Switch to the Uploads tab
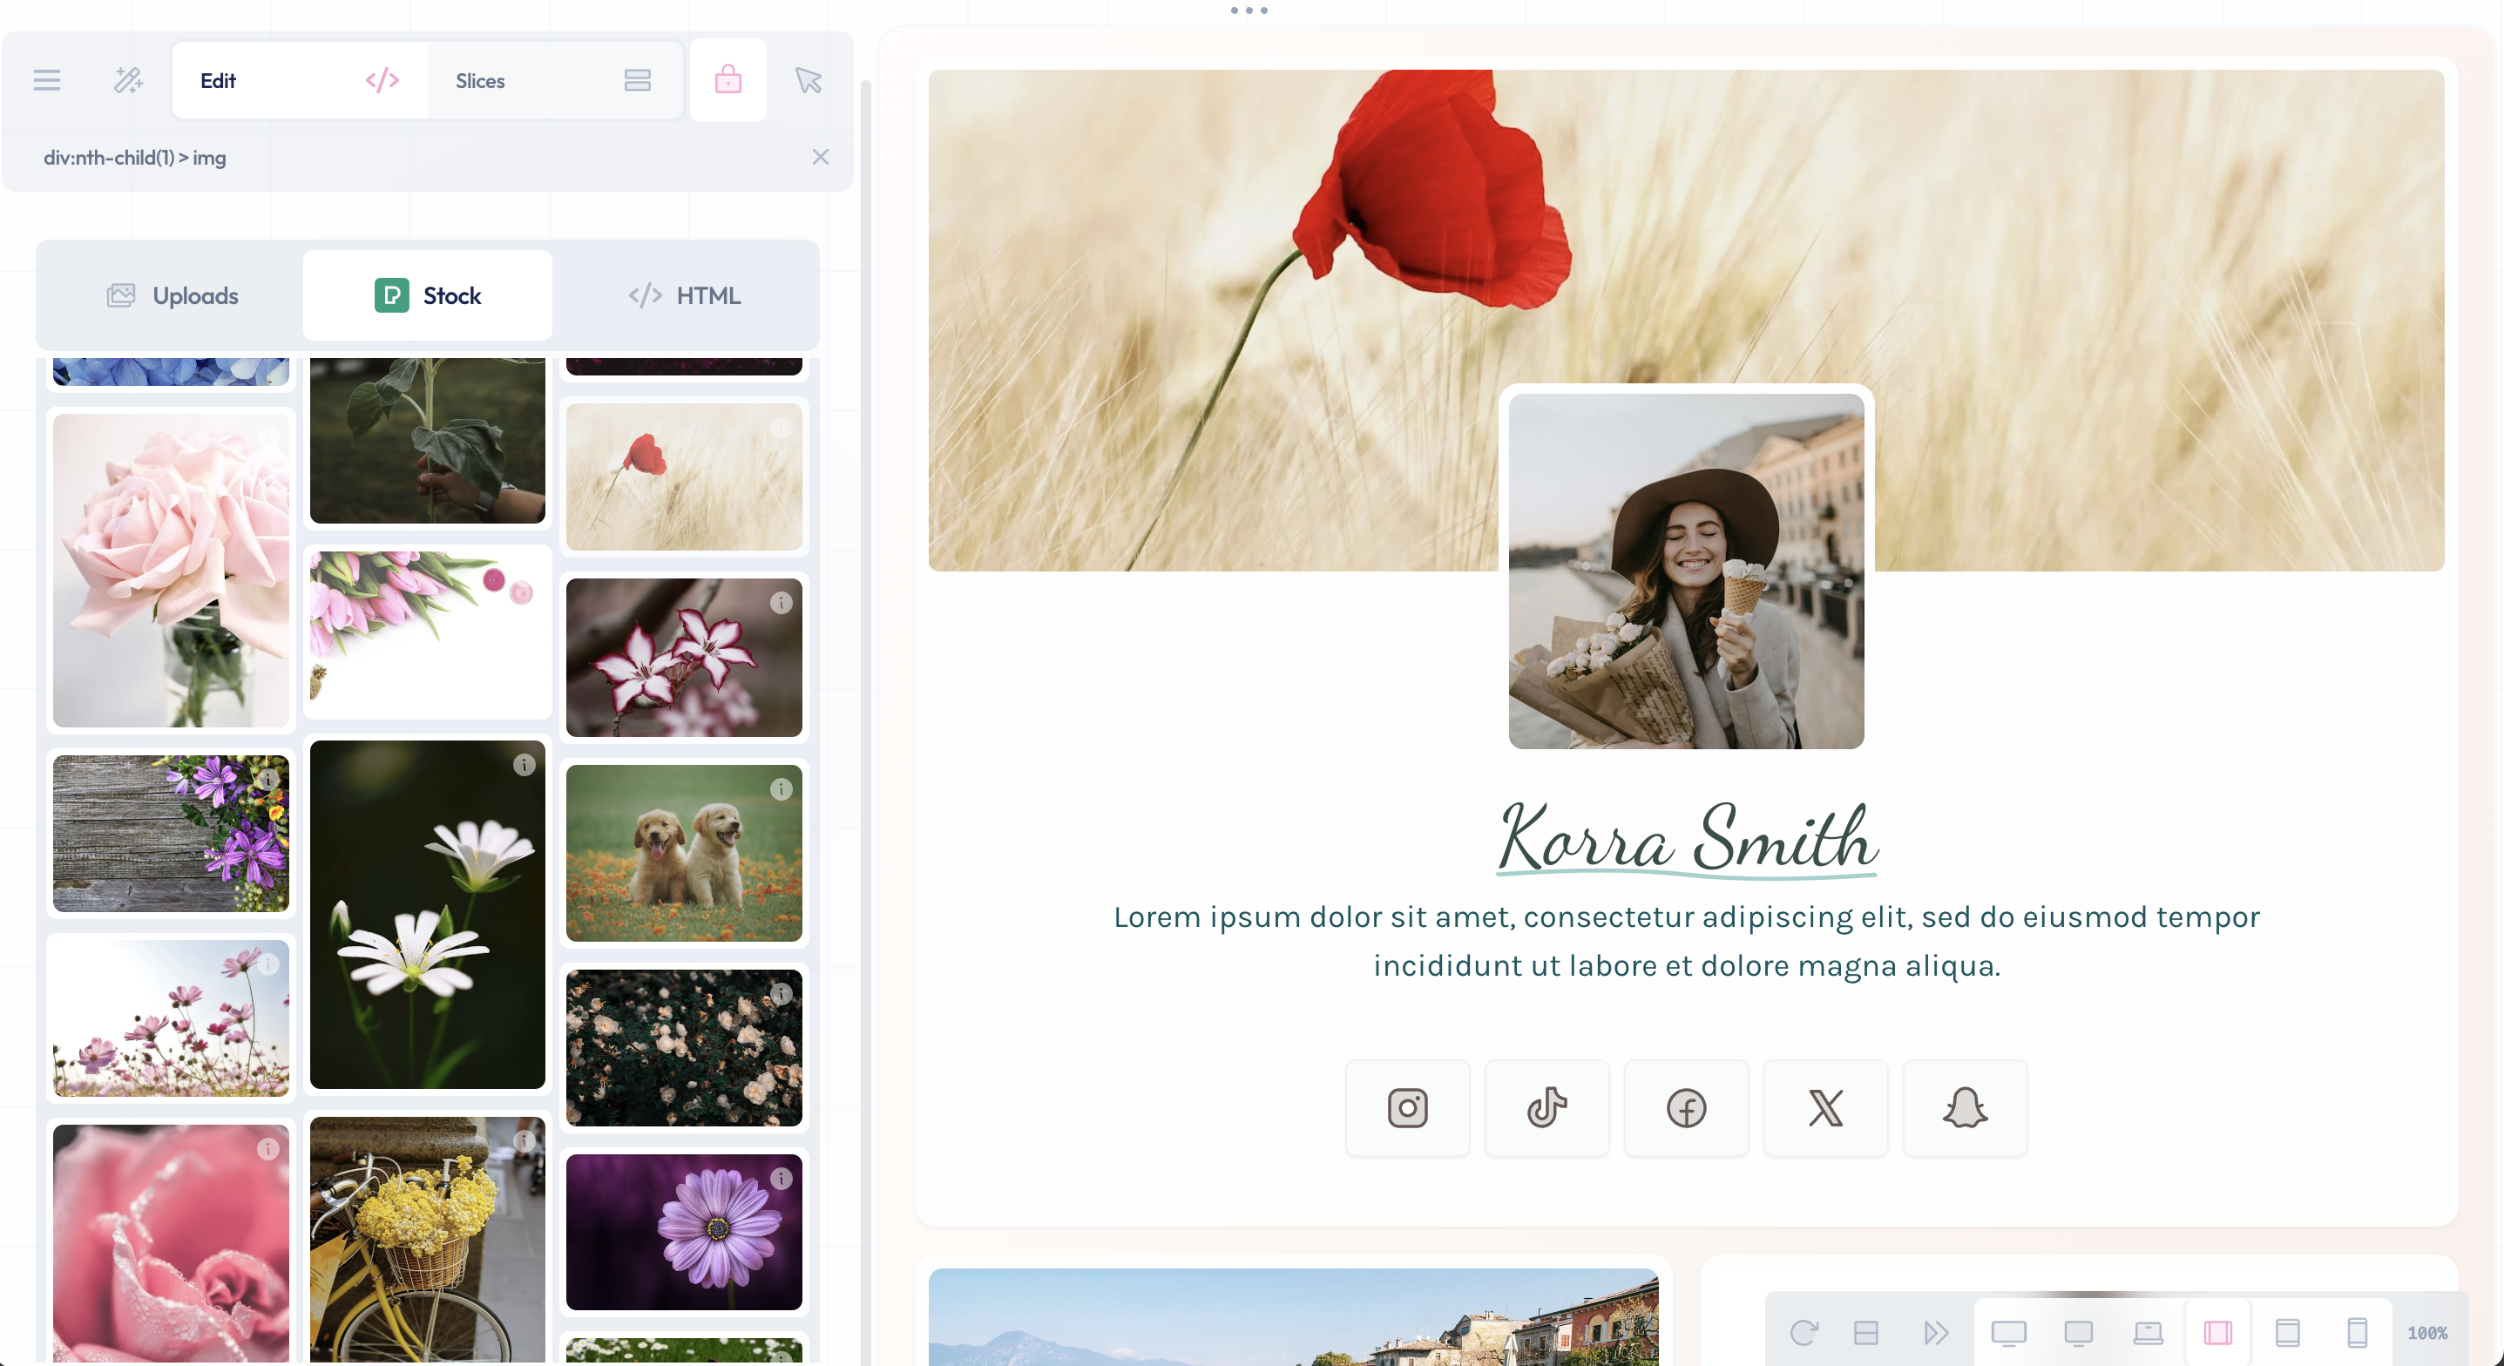The width and height of the screenshot is (2504, 1366). 172,295
